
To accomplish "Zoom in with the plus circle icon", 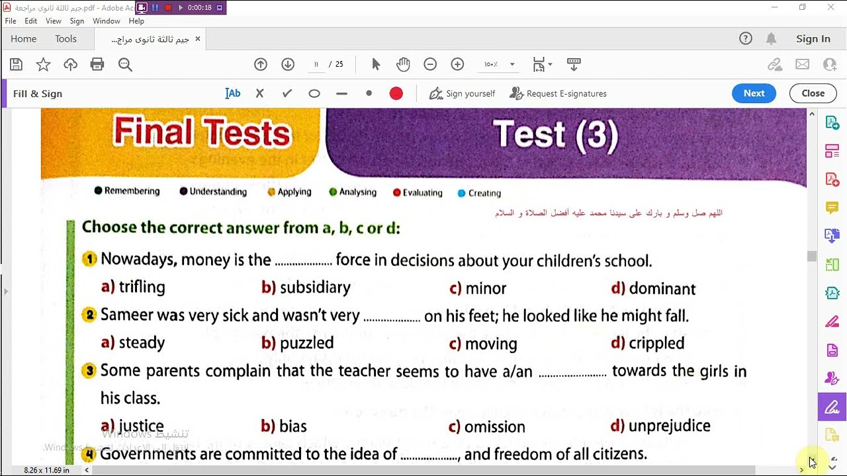I will (457, 64).
